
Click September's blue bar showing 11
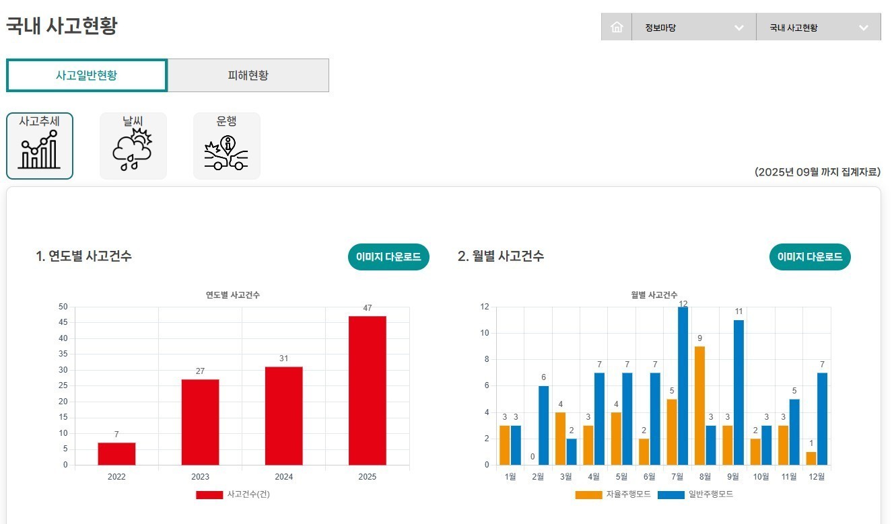tap(738, 392)
